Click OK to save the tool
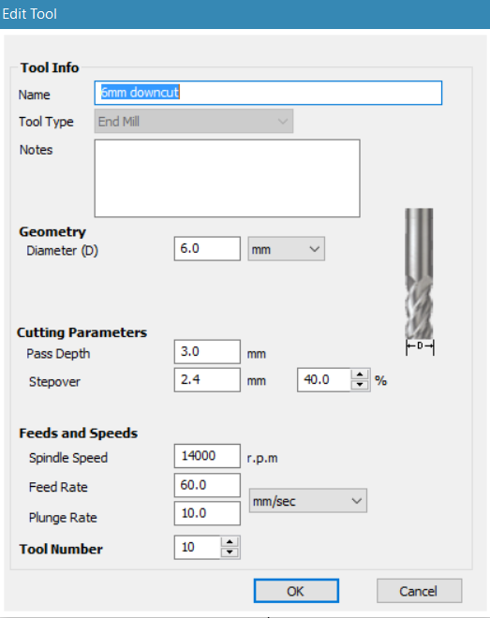This screenshot has height=618, width=490. pyautogui.click(x=296, y=591)
